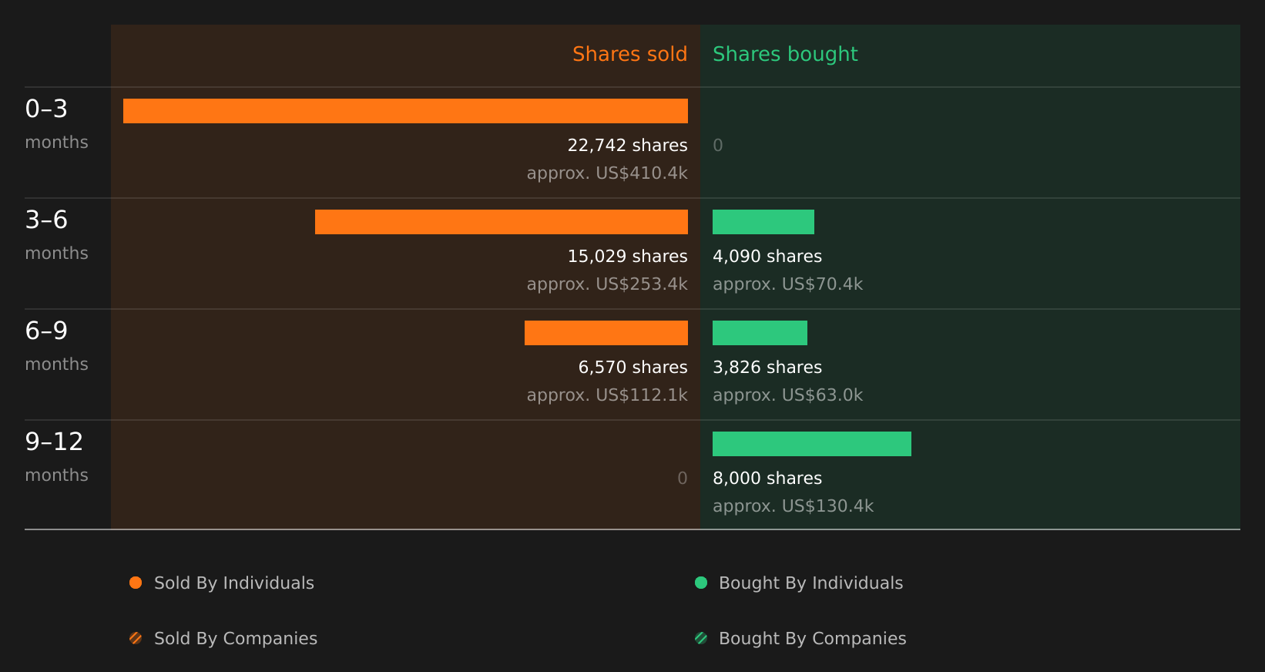Select the Sold By Companies legend label
1265x672 pixels.
236,639
